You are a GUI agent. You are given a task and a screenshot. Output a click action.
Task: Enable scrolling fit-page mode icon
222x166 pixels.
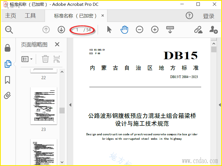click(x=170, y=30)
